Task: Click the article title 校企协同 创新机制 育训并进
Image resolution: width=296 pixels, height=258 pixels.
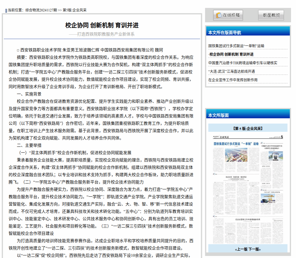Action: (x=102, y=25)
